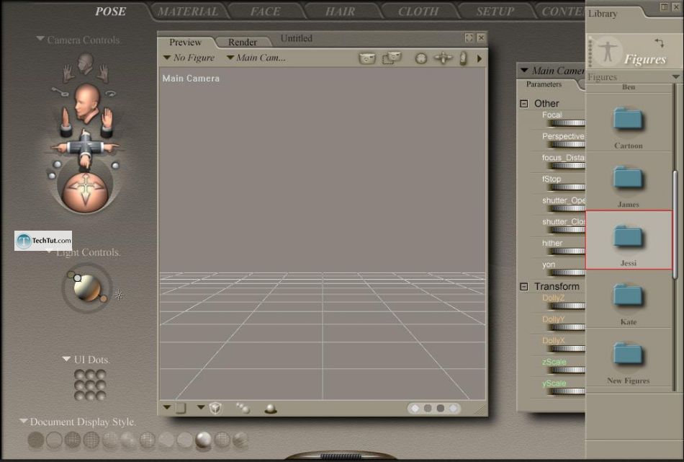Click the Figures category human icon in Library
The image size is (684, 462).
(x=608, y=50)
